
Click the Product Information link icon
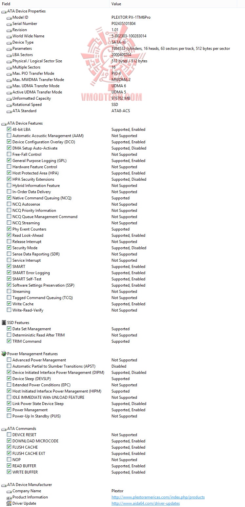coord(9,497)
